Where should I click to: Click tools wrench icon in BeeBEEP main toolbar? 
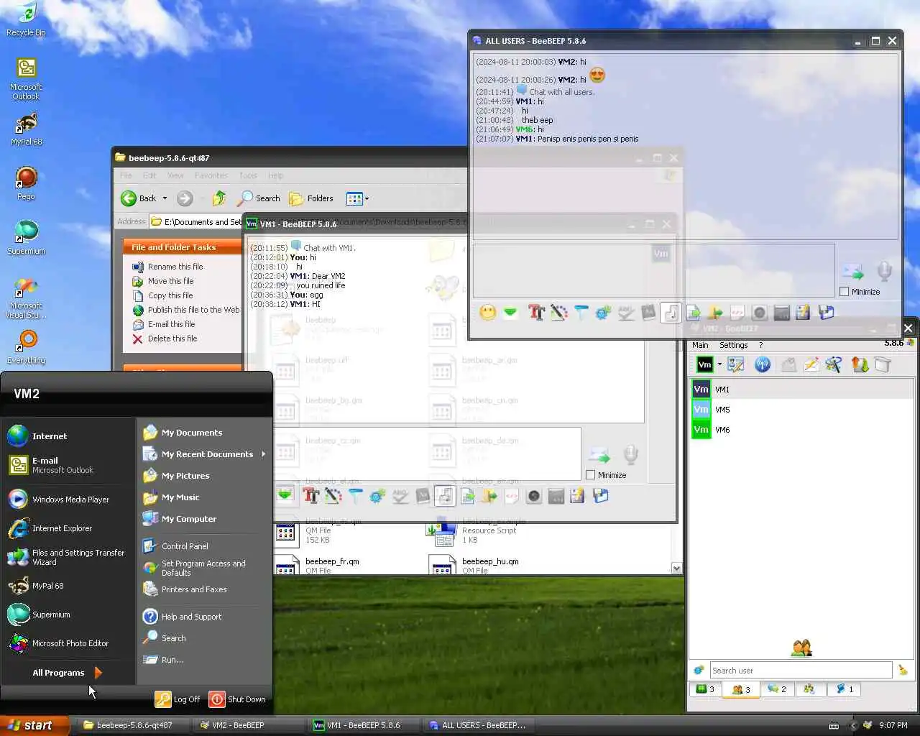pos(834,364)
